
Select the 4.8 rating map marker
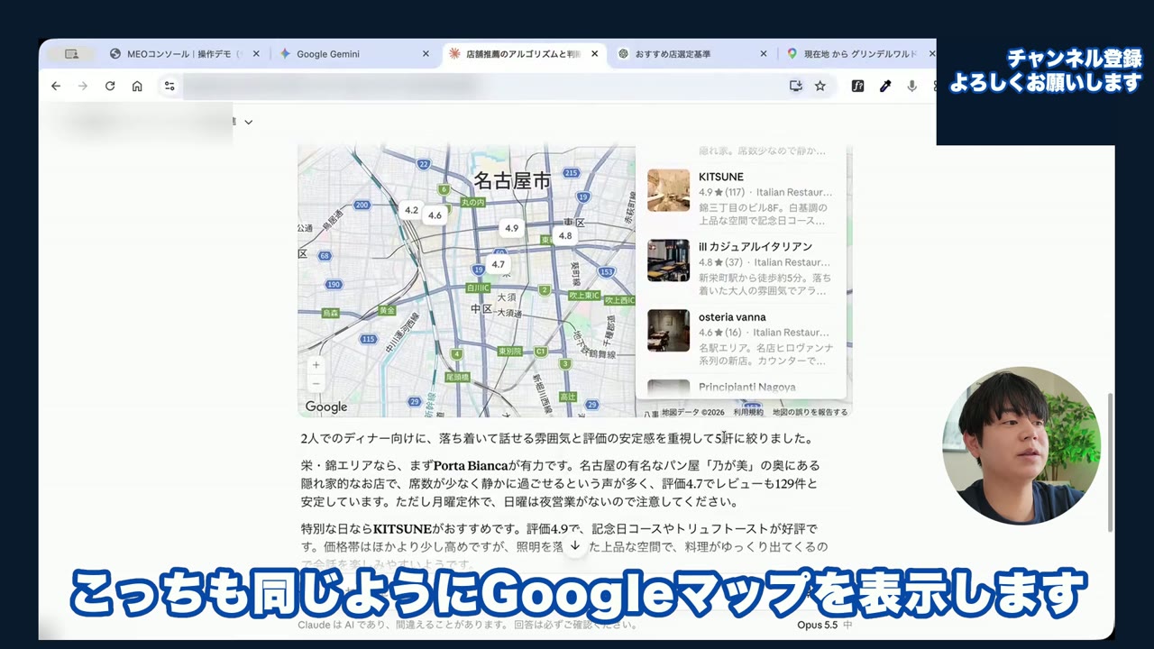pyautogui.click(x=565, y=236)
